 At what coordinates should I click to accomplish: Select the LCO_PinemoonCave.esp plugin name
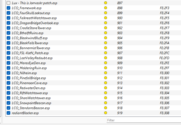pos(30,83)
